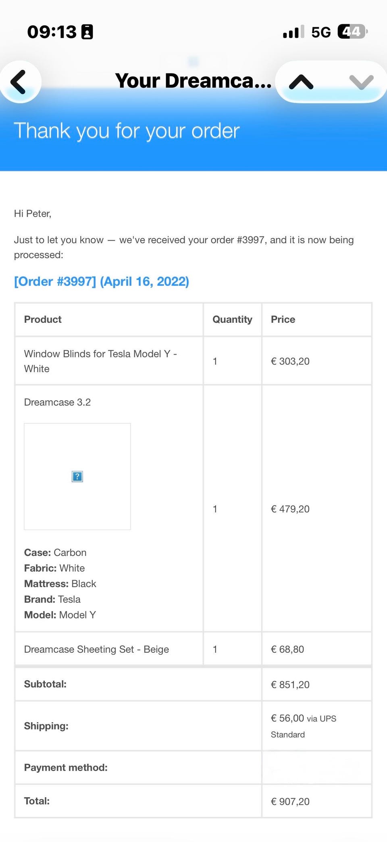Tap the ID card icon beside the clock

coord(87,32)
